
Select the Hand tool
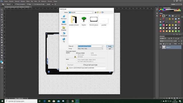(2, 55)
